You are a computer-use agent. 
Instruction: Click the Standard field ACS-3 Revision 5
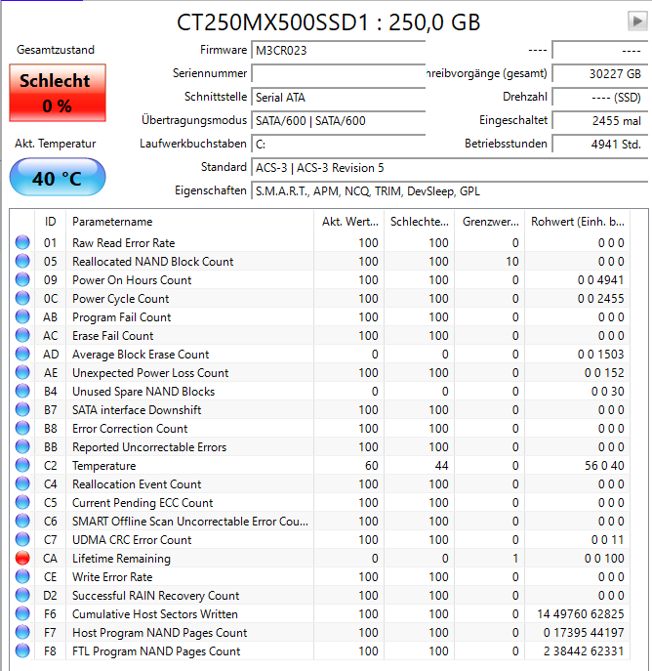pyautogui.click(x=450, y=168)
